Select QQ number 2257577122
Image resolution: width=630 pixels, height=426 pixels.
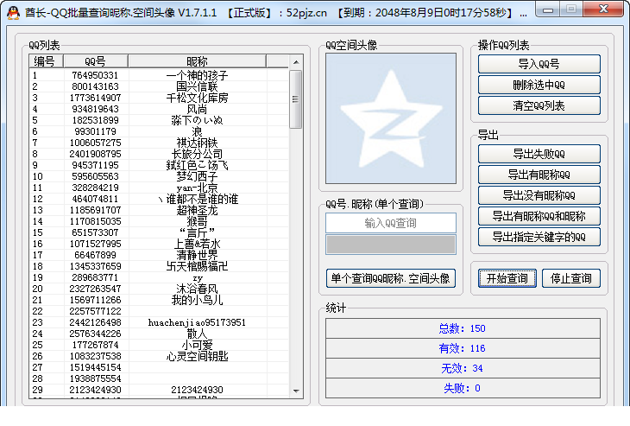click(x=95, y=312)
